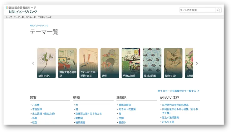Go to トップ in navigation bar

(x=9, y=17)
